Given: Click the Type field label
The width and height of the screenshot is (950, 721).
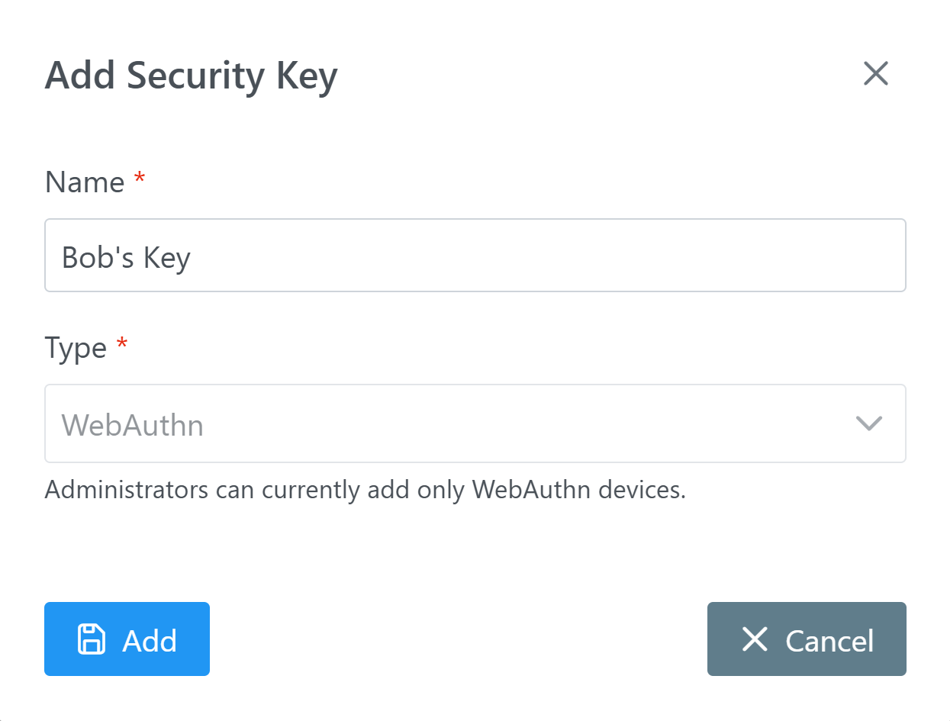Looking at the screenshot, I should pyautogui.click(x=76, y=348).
